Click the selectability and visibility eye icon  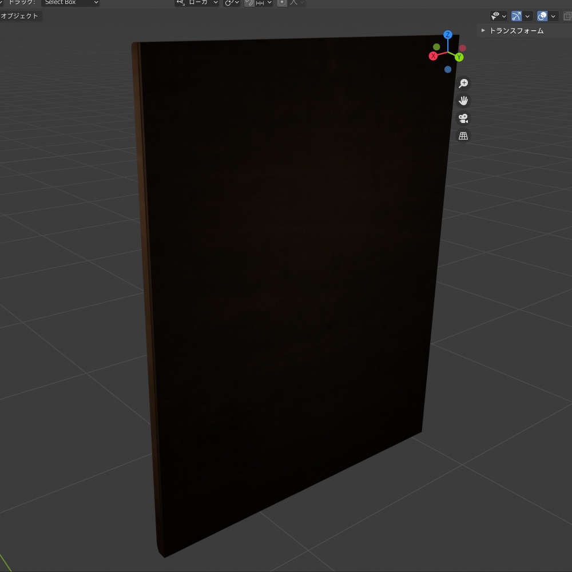pyautogui.click(x=494, y=15)
